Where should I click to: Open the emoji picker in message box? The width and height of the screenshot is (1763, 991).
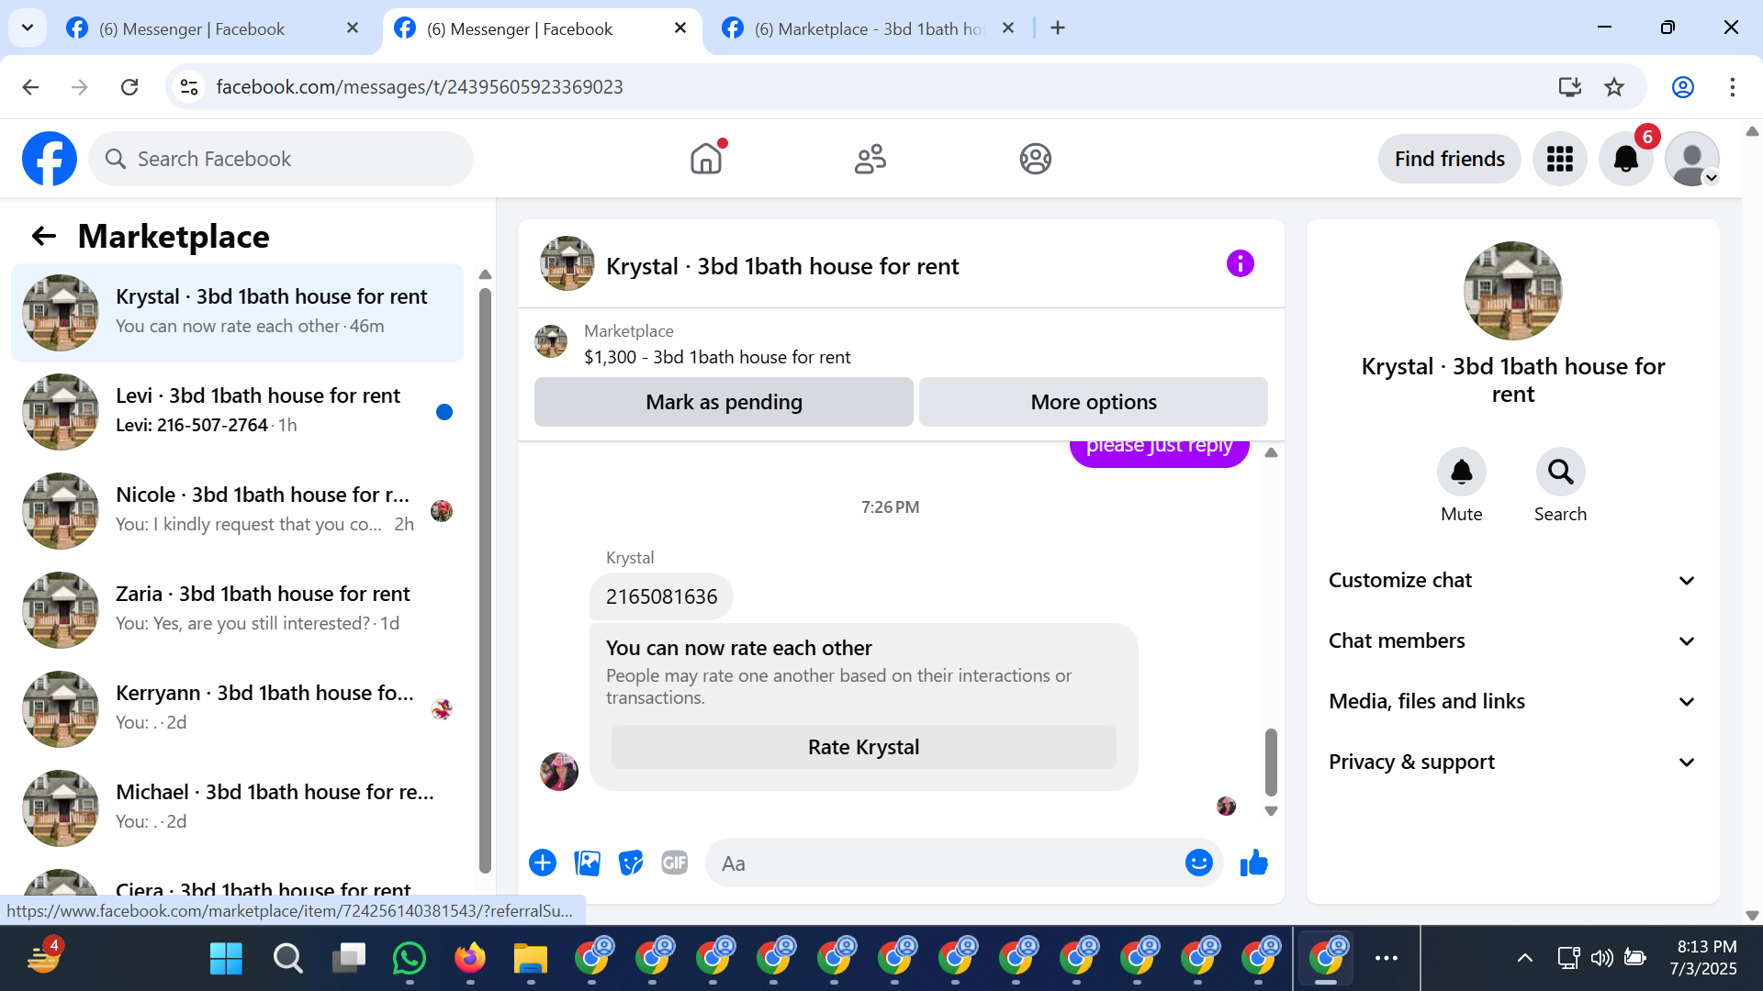pyautogui.click(x=1198, y=863)
